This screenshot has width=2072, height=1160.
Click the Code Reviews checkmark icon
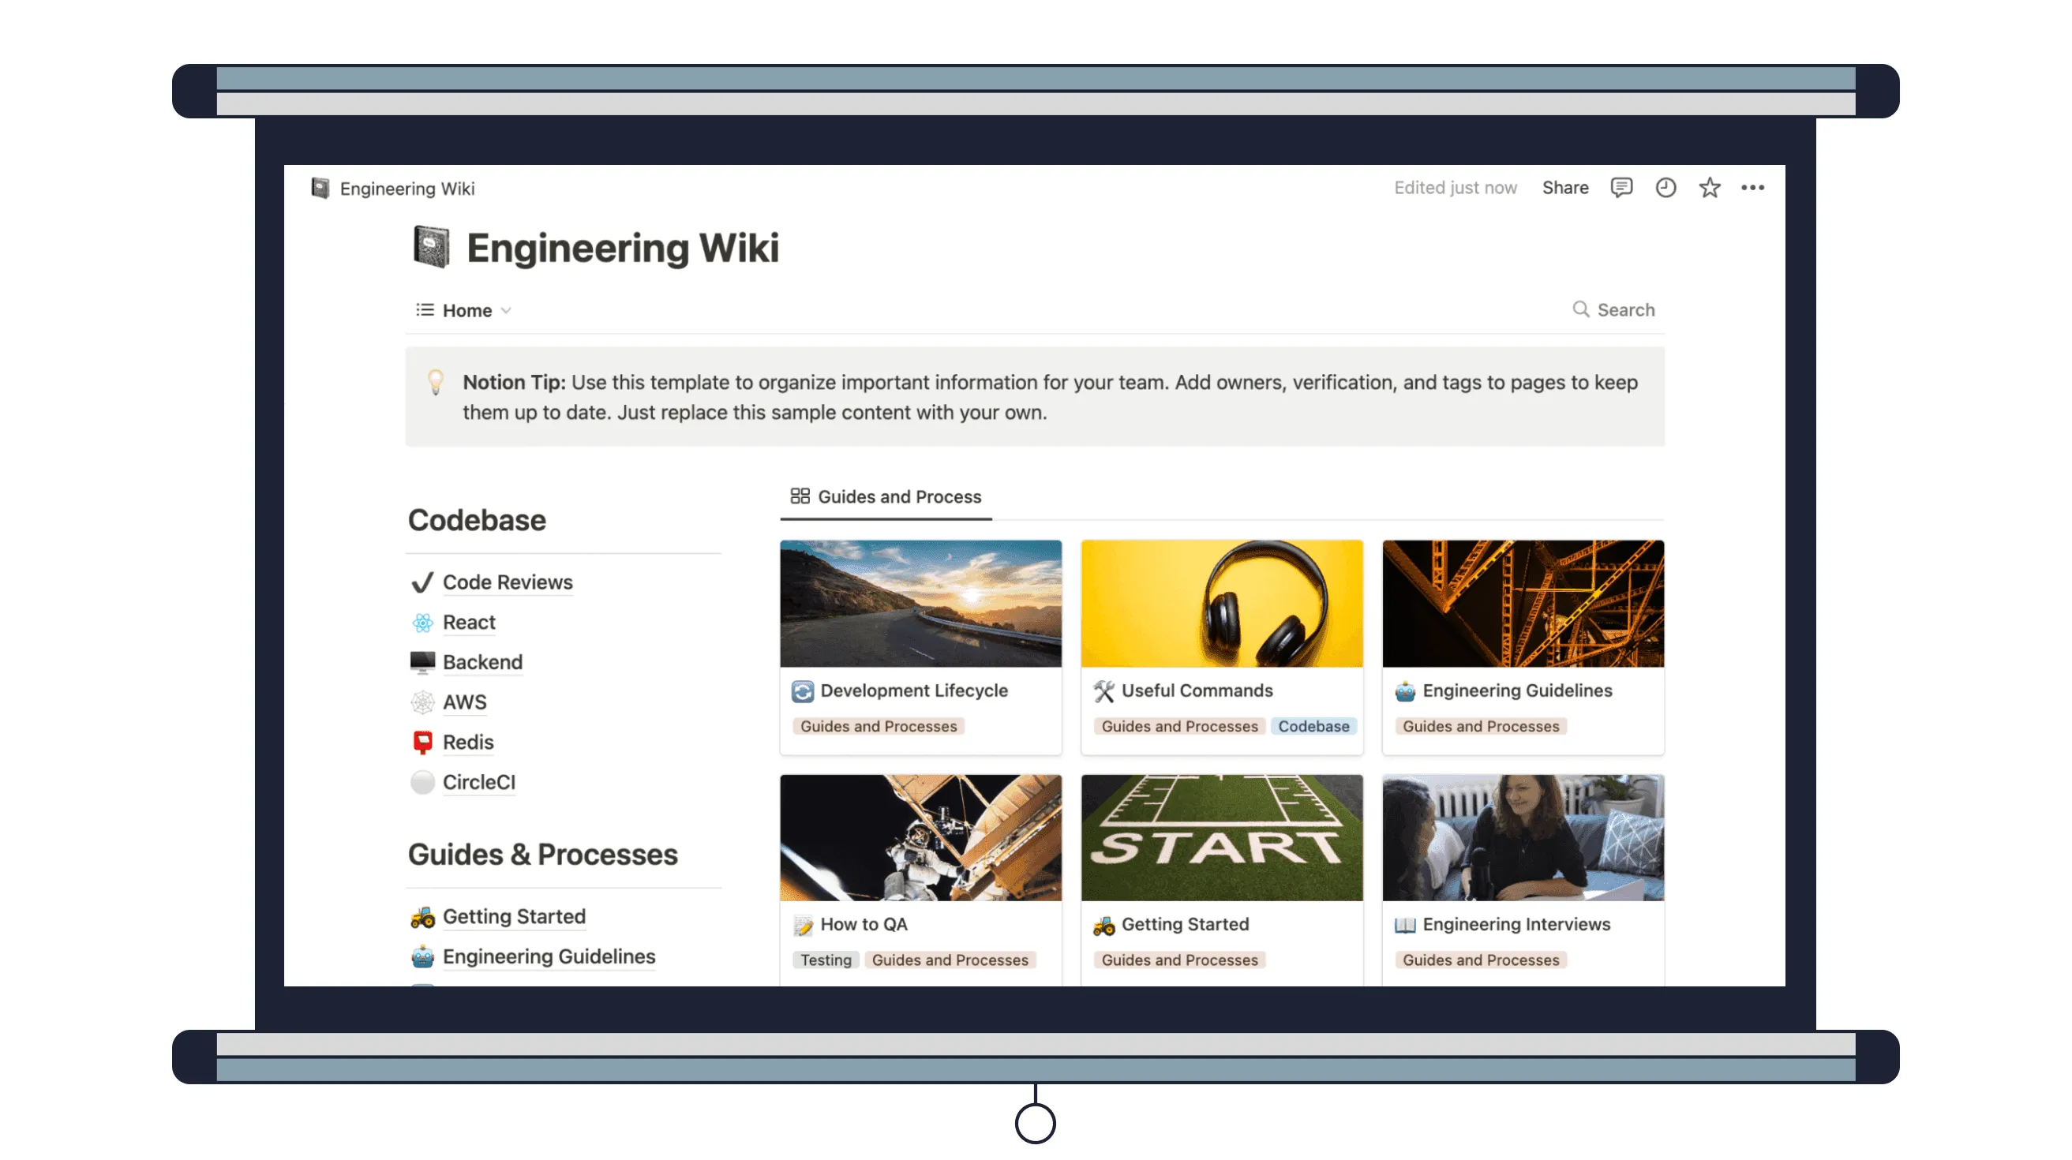[x=422, y=581]
